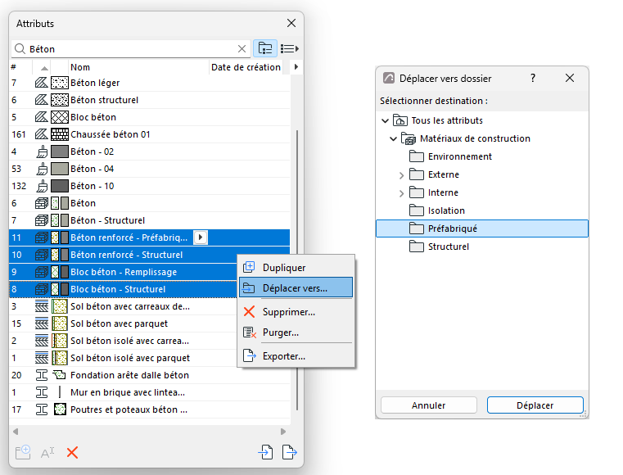Image resolution: width=623 pixels, height=475 pixels.
Task: Collapse the Tous les attributs tree node
Action: 385,120
